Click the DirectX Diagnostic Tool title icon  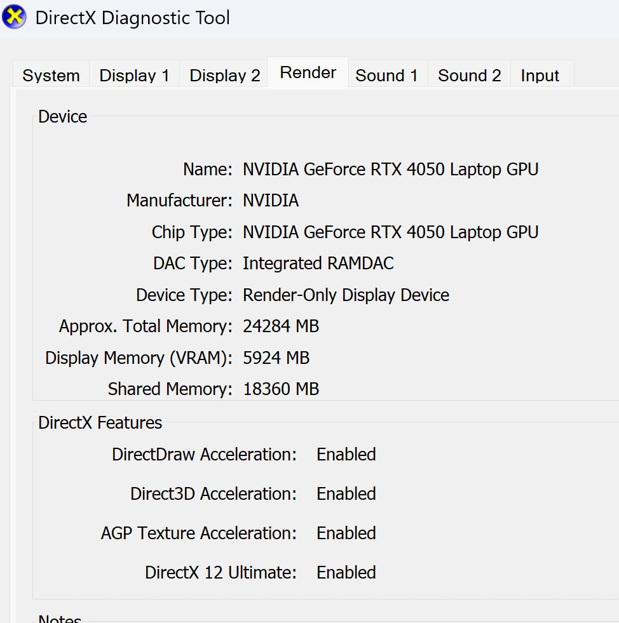pos(14,17)
